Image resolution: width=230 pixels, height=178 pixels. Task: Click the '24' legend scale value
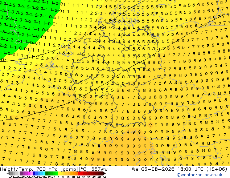(78, 177)
